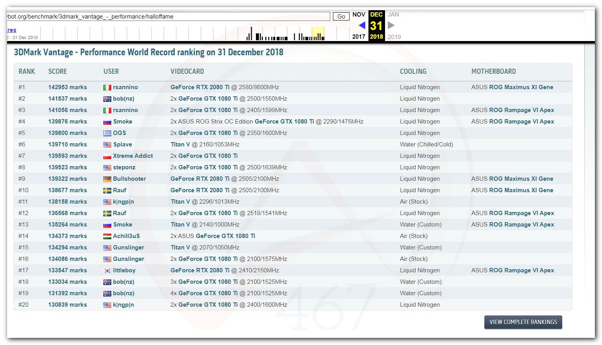Image resolution: width=602 pixels, height=345 pixels.
Task: Click the next capture gray arrow
Action: pos(391,26)
